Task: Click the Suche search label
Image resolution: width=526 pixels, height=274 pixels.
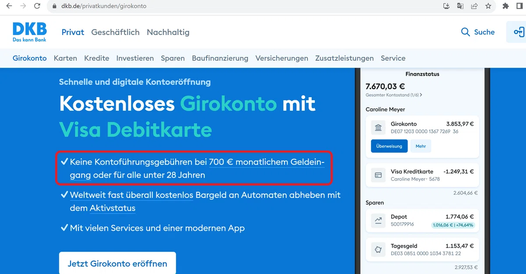Action: click(x=484, y=32)
